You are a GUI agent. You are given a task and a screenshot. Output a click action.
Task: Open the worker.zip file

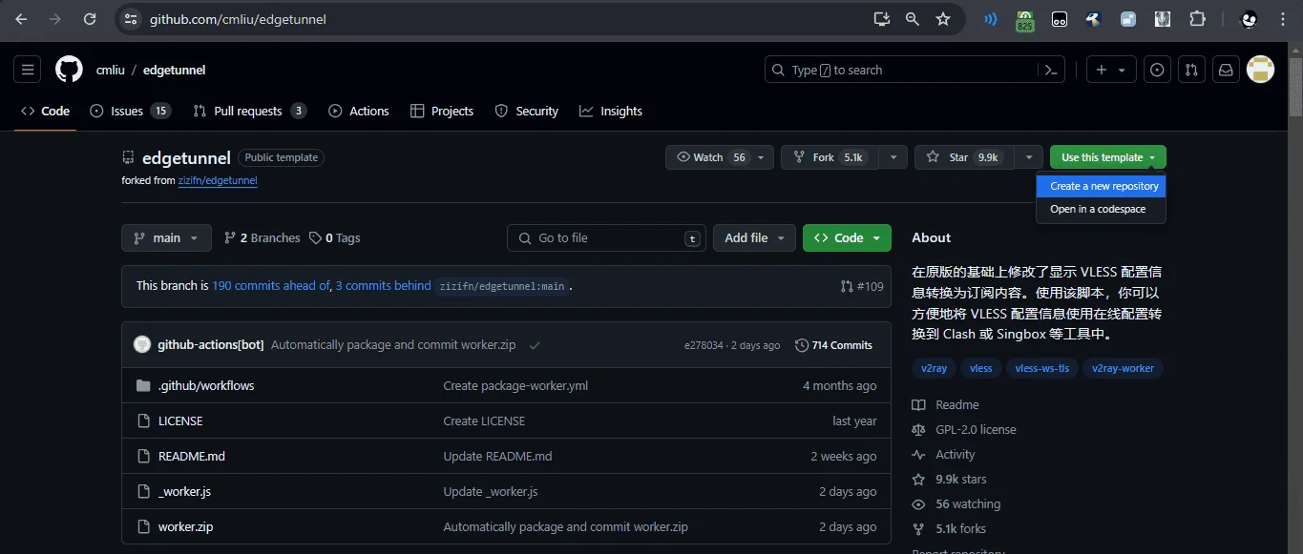pyautogui.click(x=185, y=526)
